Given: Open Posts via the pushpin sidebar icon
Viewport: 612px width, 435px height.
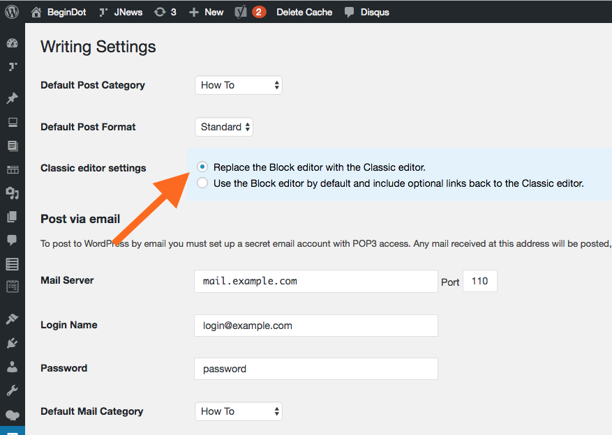Looking at the screenshot, I should (12, 98).
